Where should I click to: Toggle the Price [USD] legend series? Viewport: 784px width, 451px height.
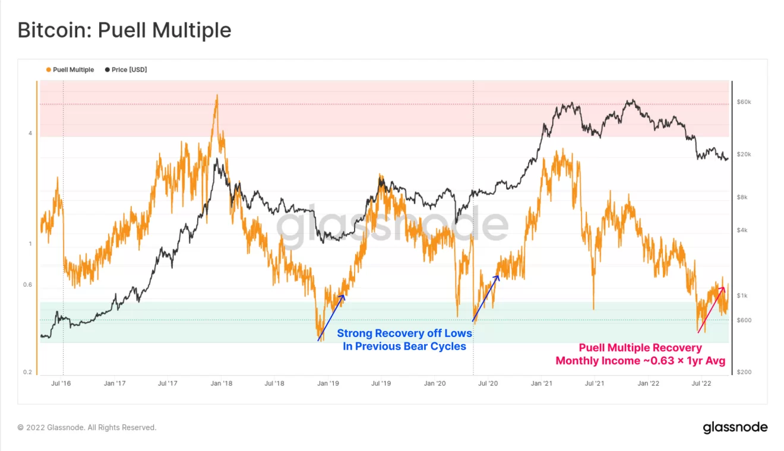tap(129, 70)
